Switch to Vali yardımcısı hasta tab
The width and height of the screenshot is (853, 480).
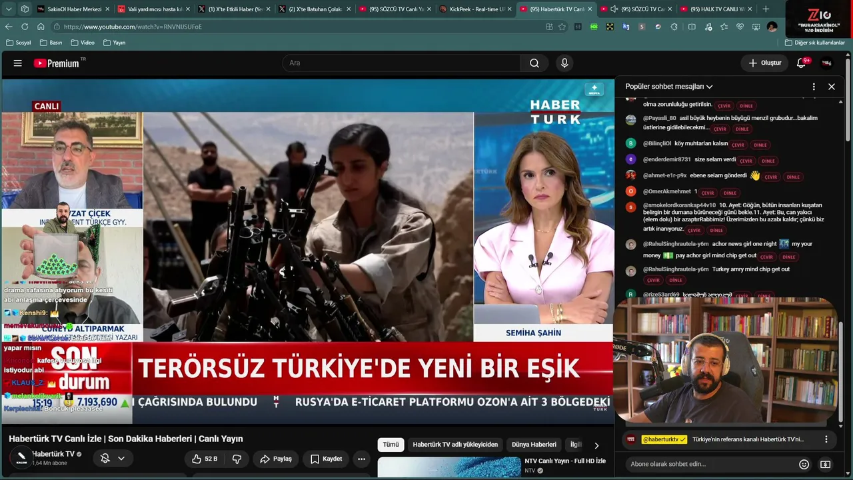click(153, 9)
